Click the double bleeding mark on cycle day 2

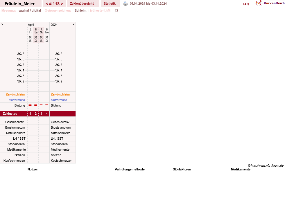[x=36, y=105]
